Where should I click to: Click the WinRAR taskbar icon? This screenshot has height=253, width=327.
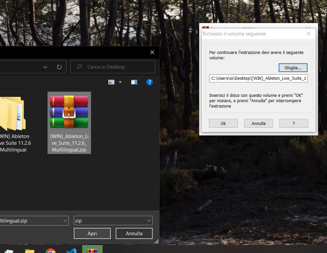point(92,249)
